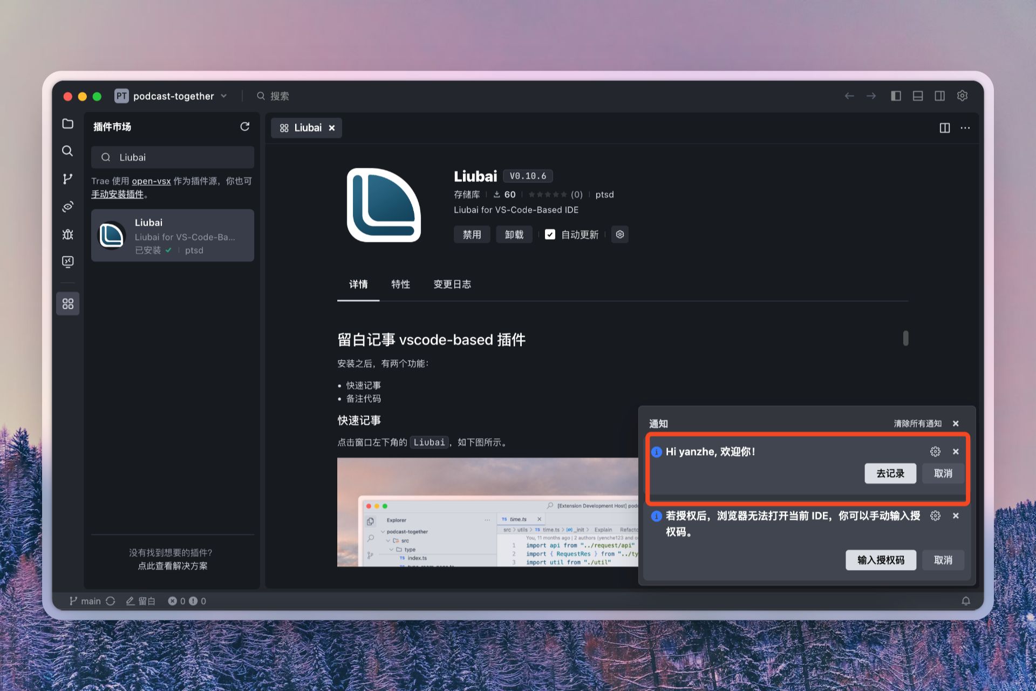The width and height of the screenshot is (1036, 691).
Task: Click the details page scrollbar thumb
Action: 905,338
